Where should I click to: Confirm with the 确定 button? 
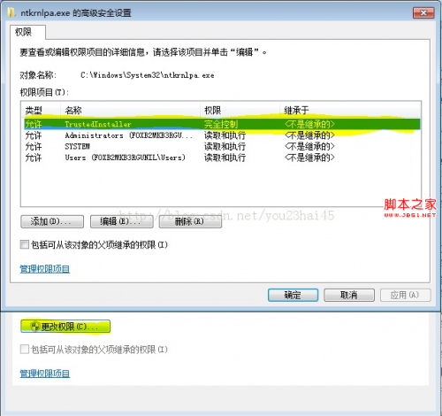(x=293, y=295)
